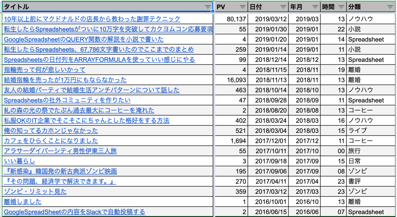Select the 分類 cell 旅行
The width and height of the screenshot is (397, 217).
click(x=371, y=151)
